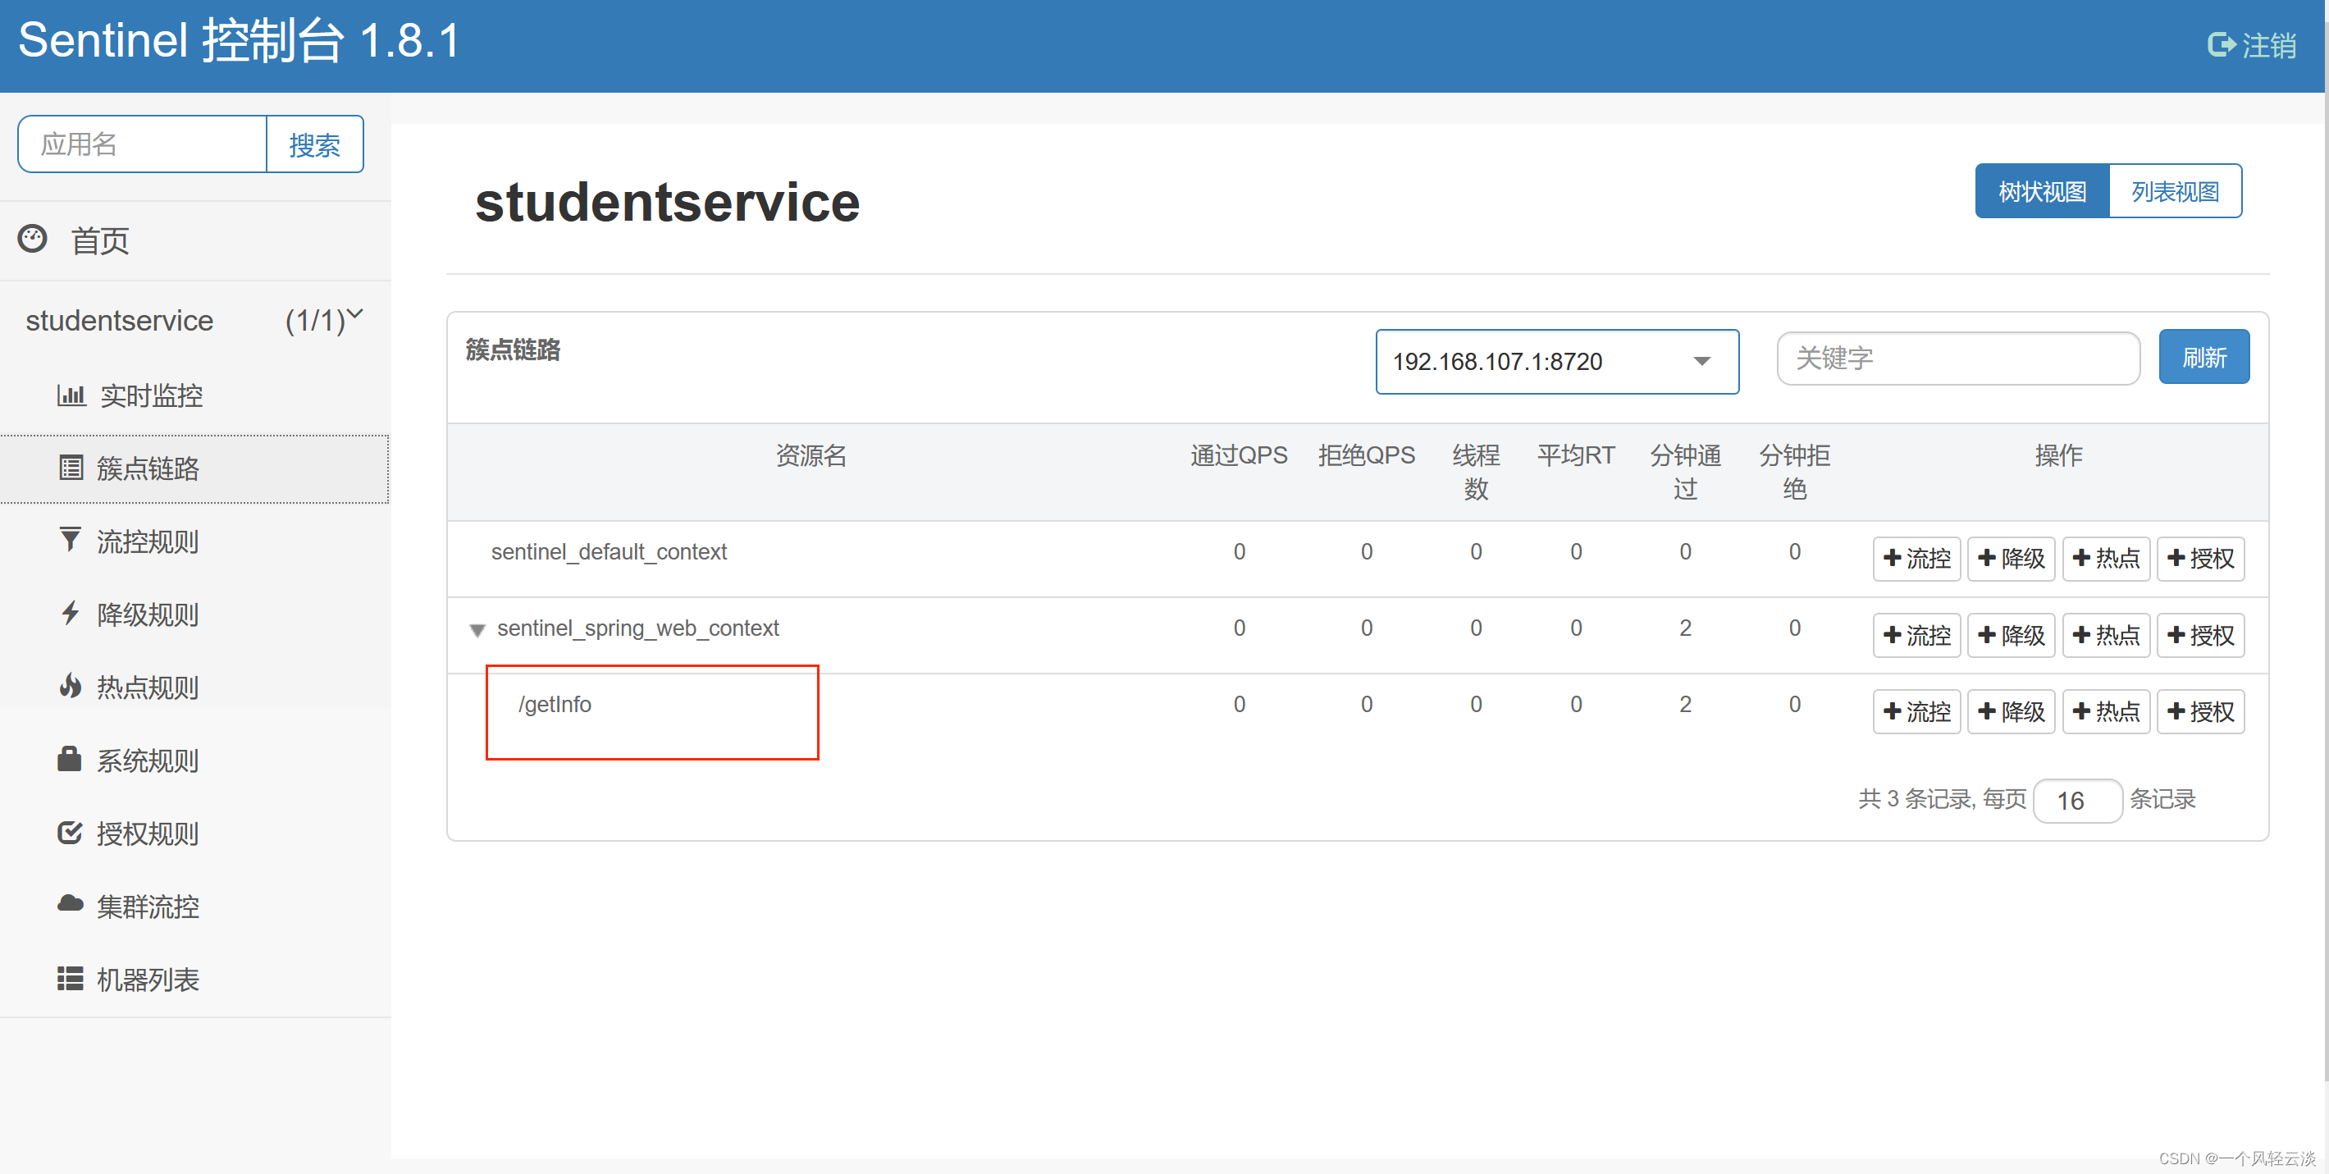Viewport: 2329px width, 1174px height.
Task: Focus the 关键字 keyword input field
Action: coord(1958,359)
